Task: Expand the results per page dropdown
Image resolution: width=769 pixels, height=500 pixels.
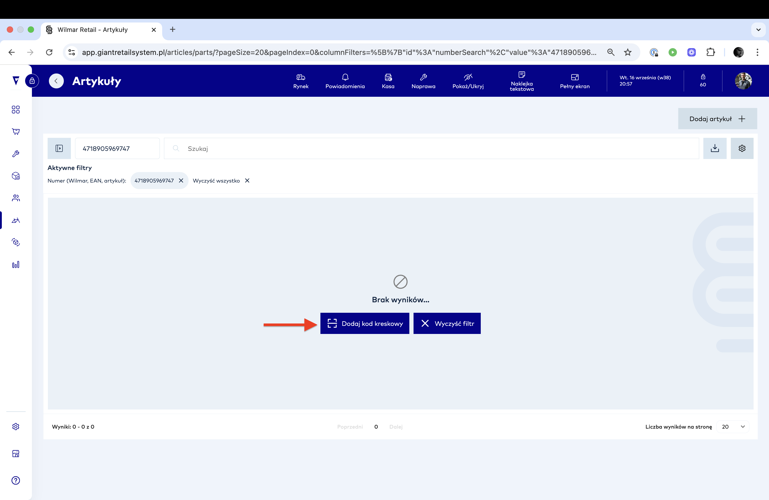Action: 733,427
